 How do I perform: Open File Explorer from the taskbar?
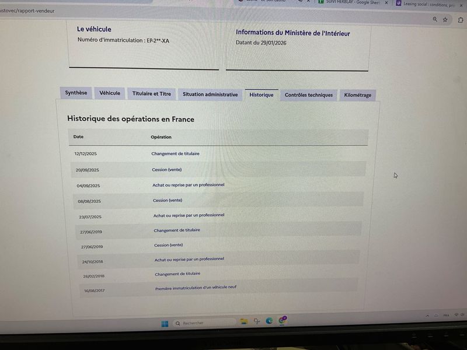click(243, 321)
